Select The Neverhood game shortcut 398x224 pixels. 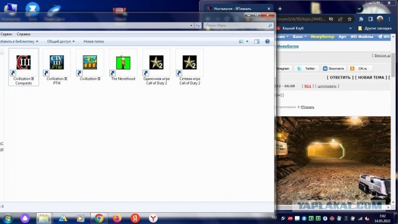point(123,65)
